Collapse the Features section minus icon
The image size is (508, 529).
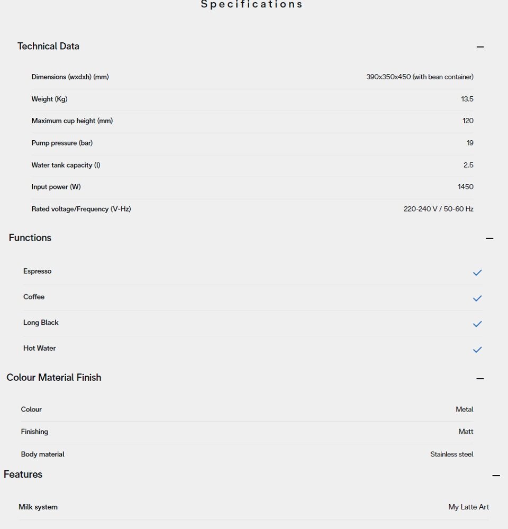(496, 476)
